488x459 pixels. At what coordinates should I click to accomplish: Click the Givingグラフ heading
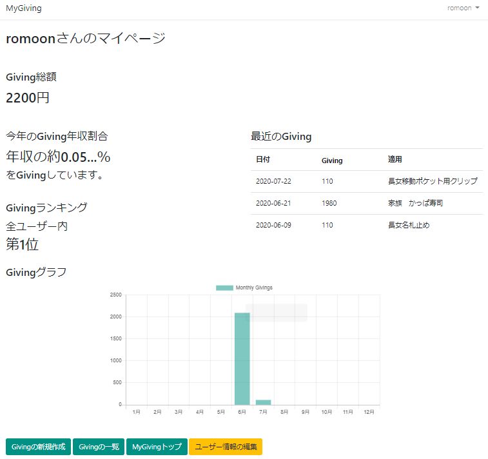click(x=36, y=272)
